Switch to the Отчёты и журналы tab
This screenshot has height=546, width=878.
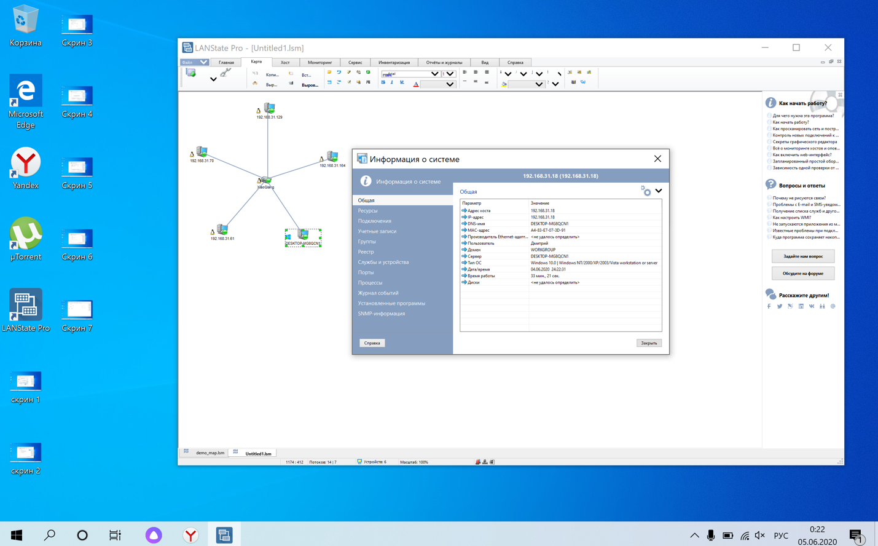coord(444,62)
